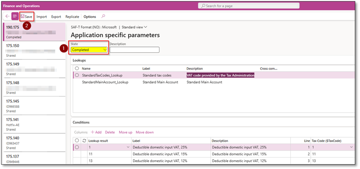Viewport: 360px width, 169px height.
Task: Click the Import button
Action: tap(42, 17)
